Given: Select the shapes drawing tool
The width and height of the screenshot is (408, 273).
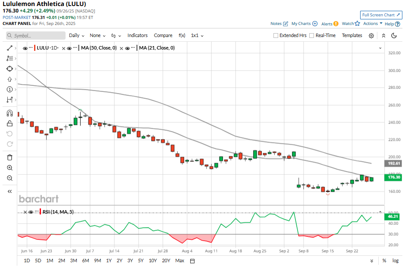Looking at the screenshot, I should (9, 69).
